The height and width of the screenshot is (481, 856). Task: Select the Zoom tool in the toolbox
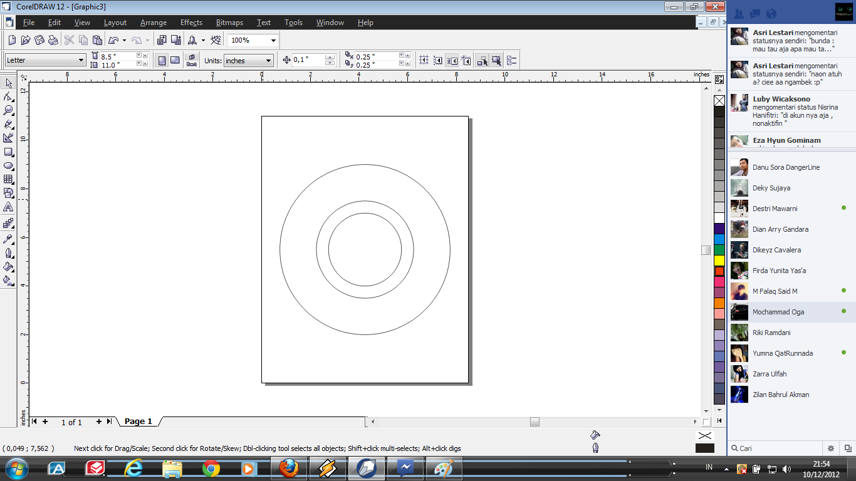[x=9, y=110]
